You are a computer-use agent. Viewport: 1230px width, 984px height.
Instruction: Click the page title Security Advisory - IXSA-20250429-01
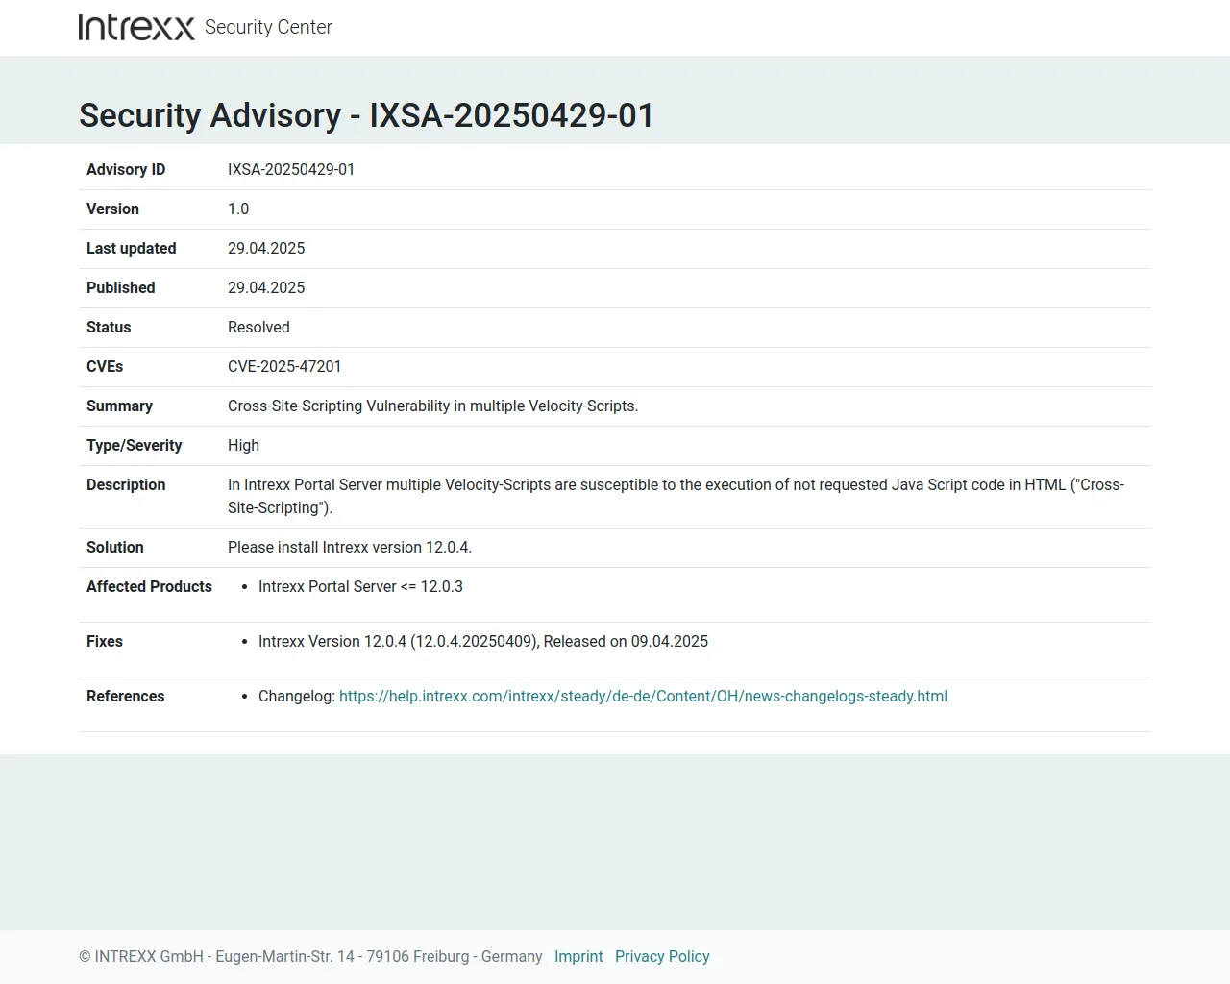tap(366, 115)
